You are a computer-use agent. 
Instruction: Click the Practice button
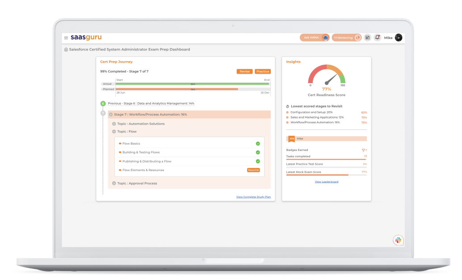(x=263, y=71)
